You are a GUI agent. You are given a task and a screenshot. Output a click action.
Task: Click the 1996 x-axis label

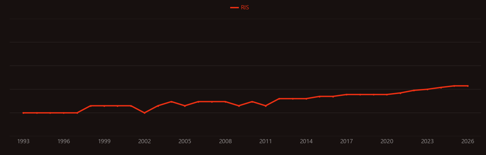pos(64,142)
